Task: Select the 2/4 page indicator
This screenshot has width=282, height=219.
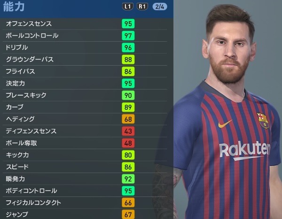Action: coord(160,7)
